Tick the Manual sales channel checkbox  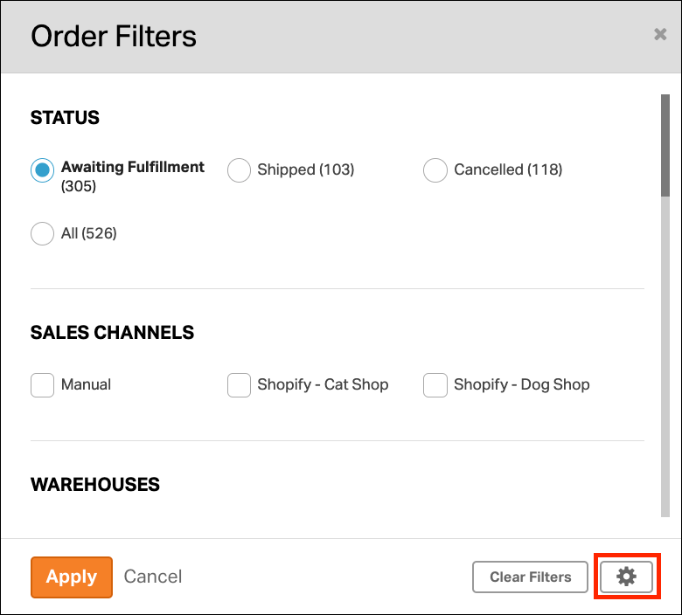pos(42,385)
